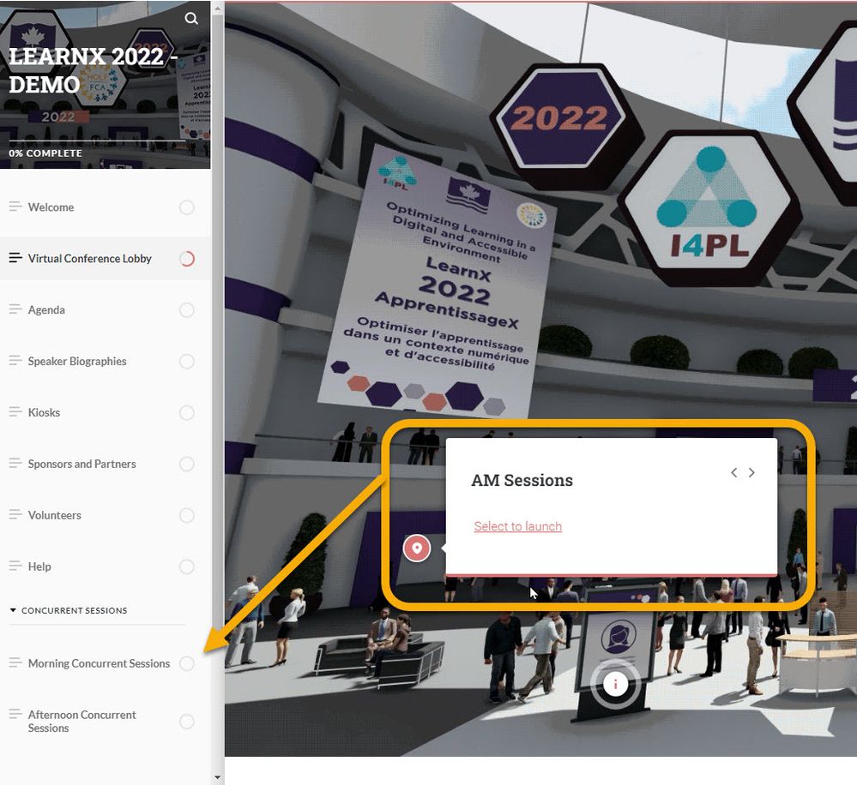Click lesson lines icon beside Agenda

[15, 309]
